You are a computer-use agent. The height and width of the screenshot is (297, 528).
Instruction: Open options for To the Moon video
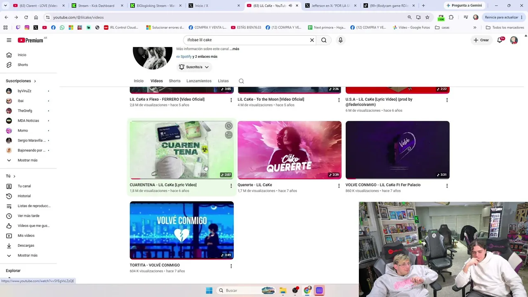tap(339, 100)
